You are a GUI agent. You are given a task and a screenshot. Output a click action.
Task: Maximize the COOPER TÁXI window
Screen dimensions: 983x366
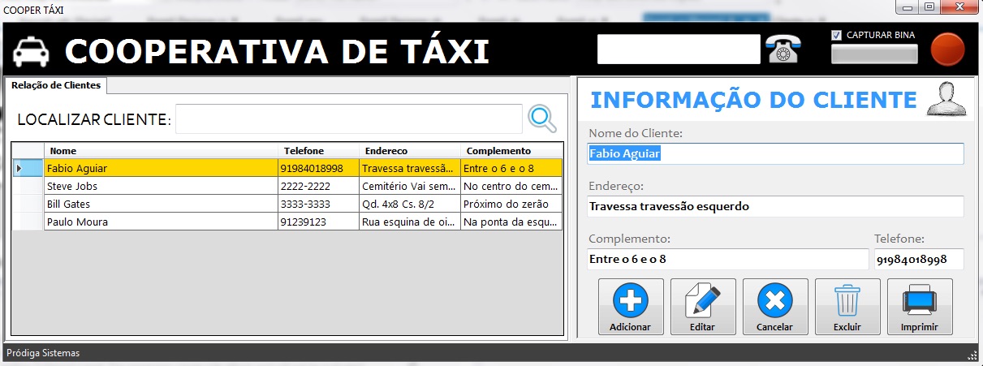point(929,7)
